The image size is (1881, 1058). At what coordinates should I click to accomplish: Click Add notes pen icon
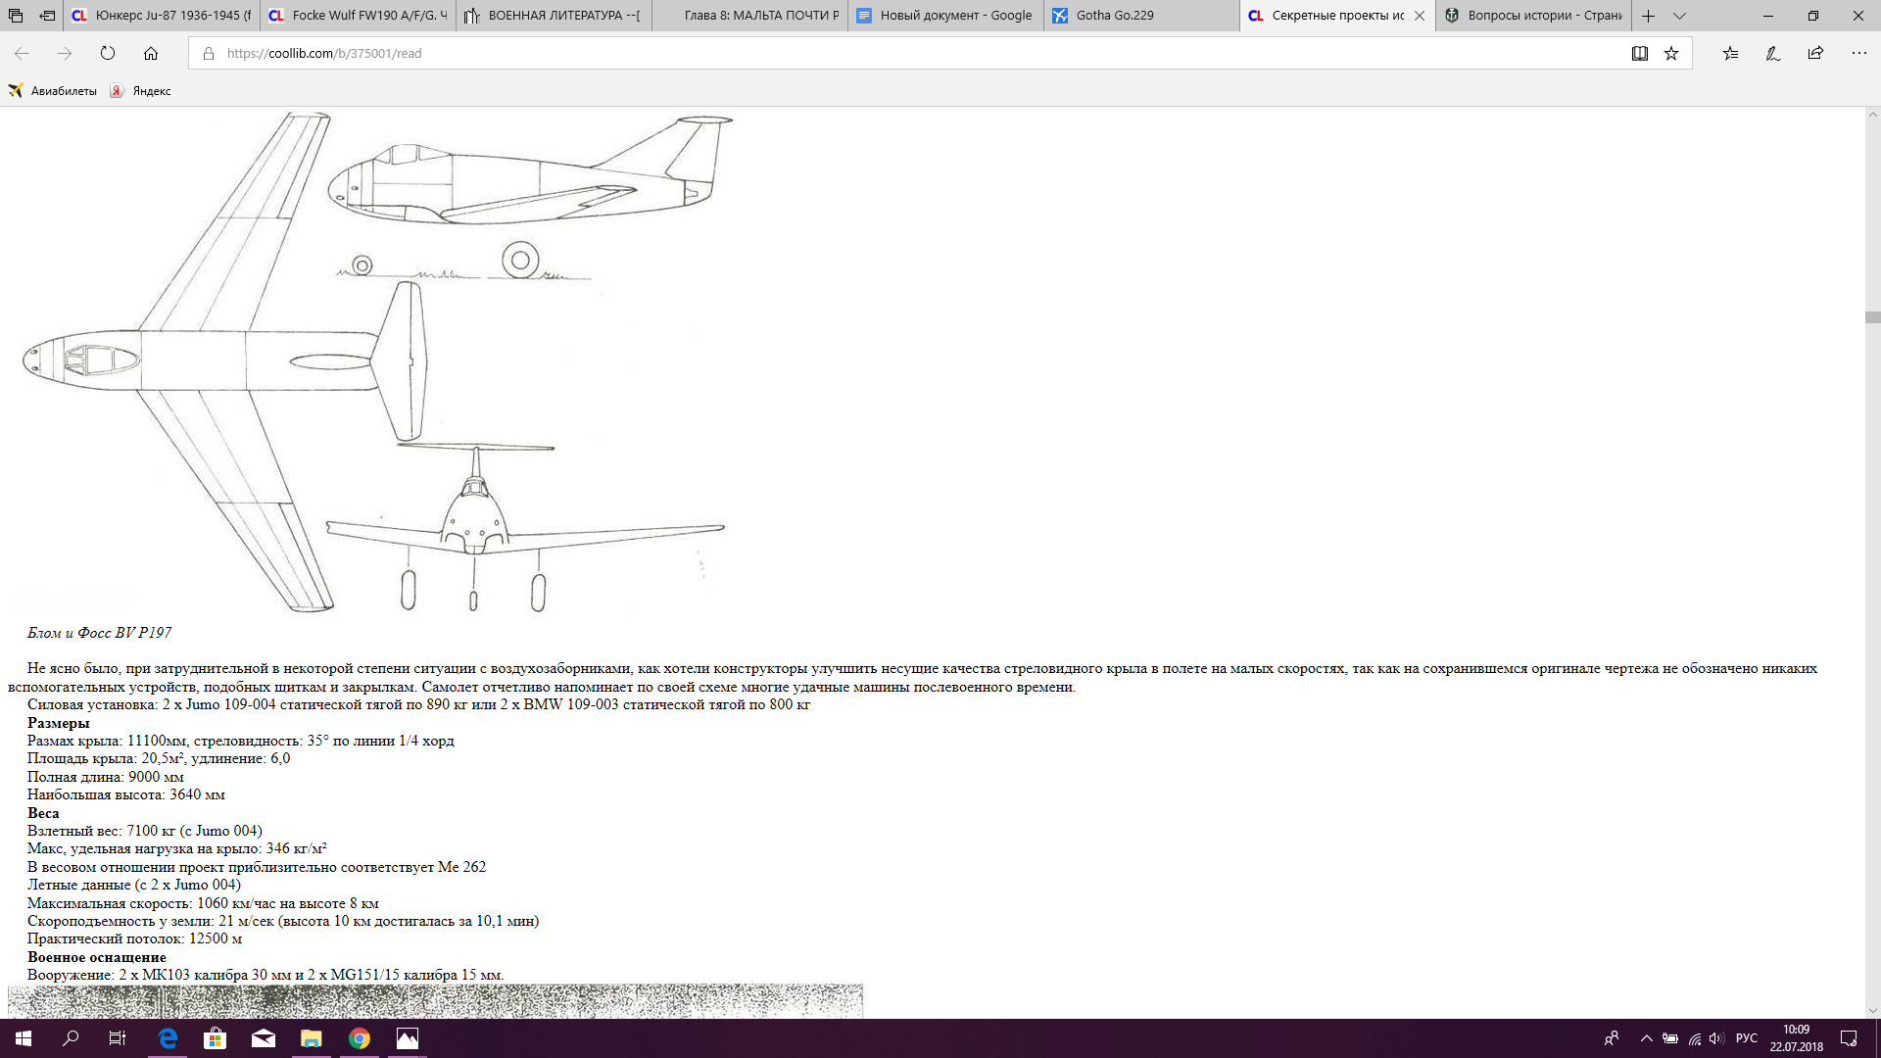tap(1773, 53)
